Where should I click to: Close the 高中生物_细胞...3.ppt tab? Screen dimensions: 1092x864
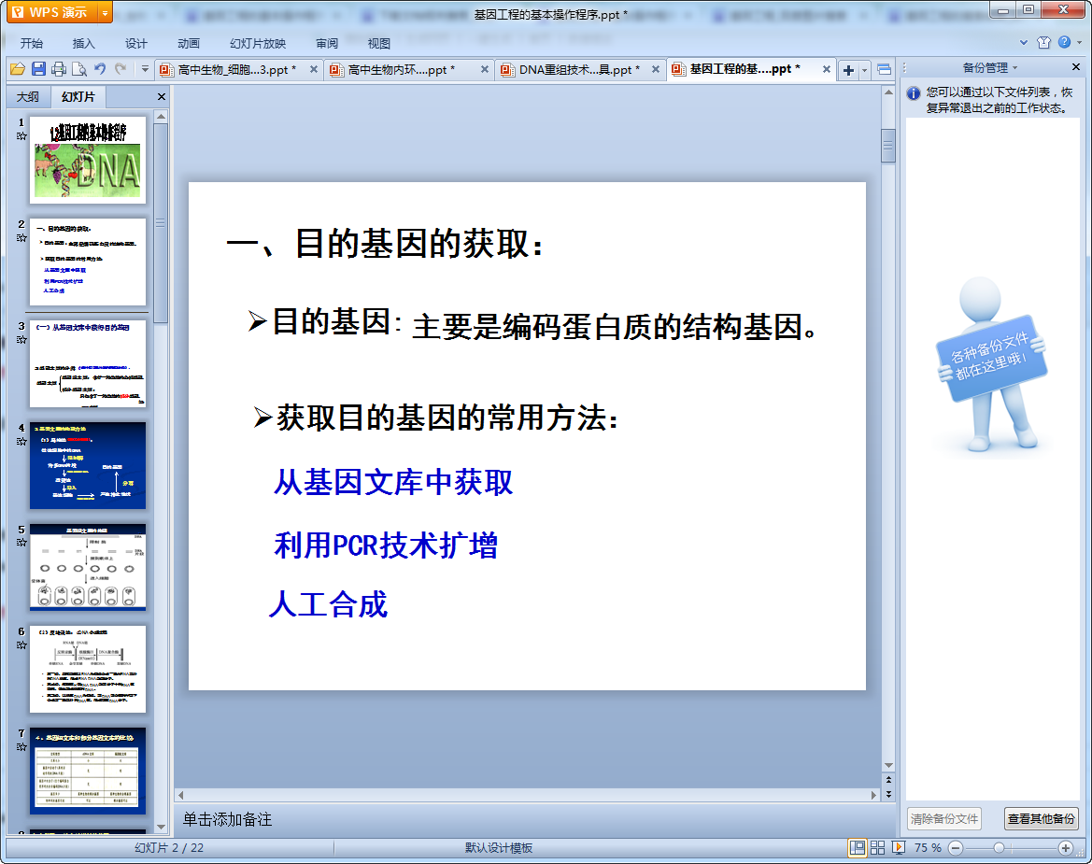(314, 70)
